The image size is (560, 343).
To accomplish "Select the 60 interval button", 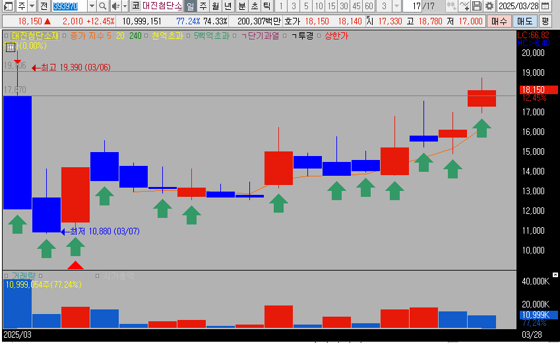I will [x=369, y=6].
